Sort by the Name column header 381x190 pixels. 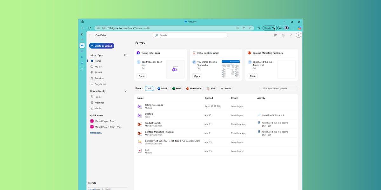point(141,98)
